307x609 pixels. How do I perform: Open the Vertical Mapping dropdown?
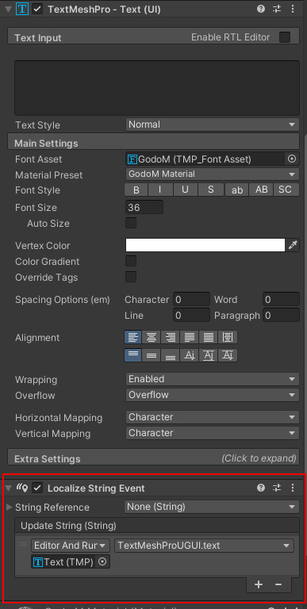click(212, 433)
